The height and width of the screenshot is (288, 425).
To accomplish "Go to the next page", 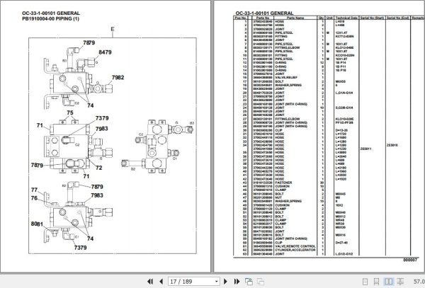I will click(x=225, y=282).
